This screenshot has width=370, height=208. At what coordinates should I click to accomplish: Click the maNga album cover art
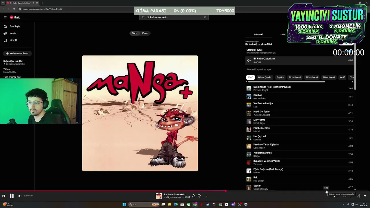click(x=140, y=113)
